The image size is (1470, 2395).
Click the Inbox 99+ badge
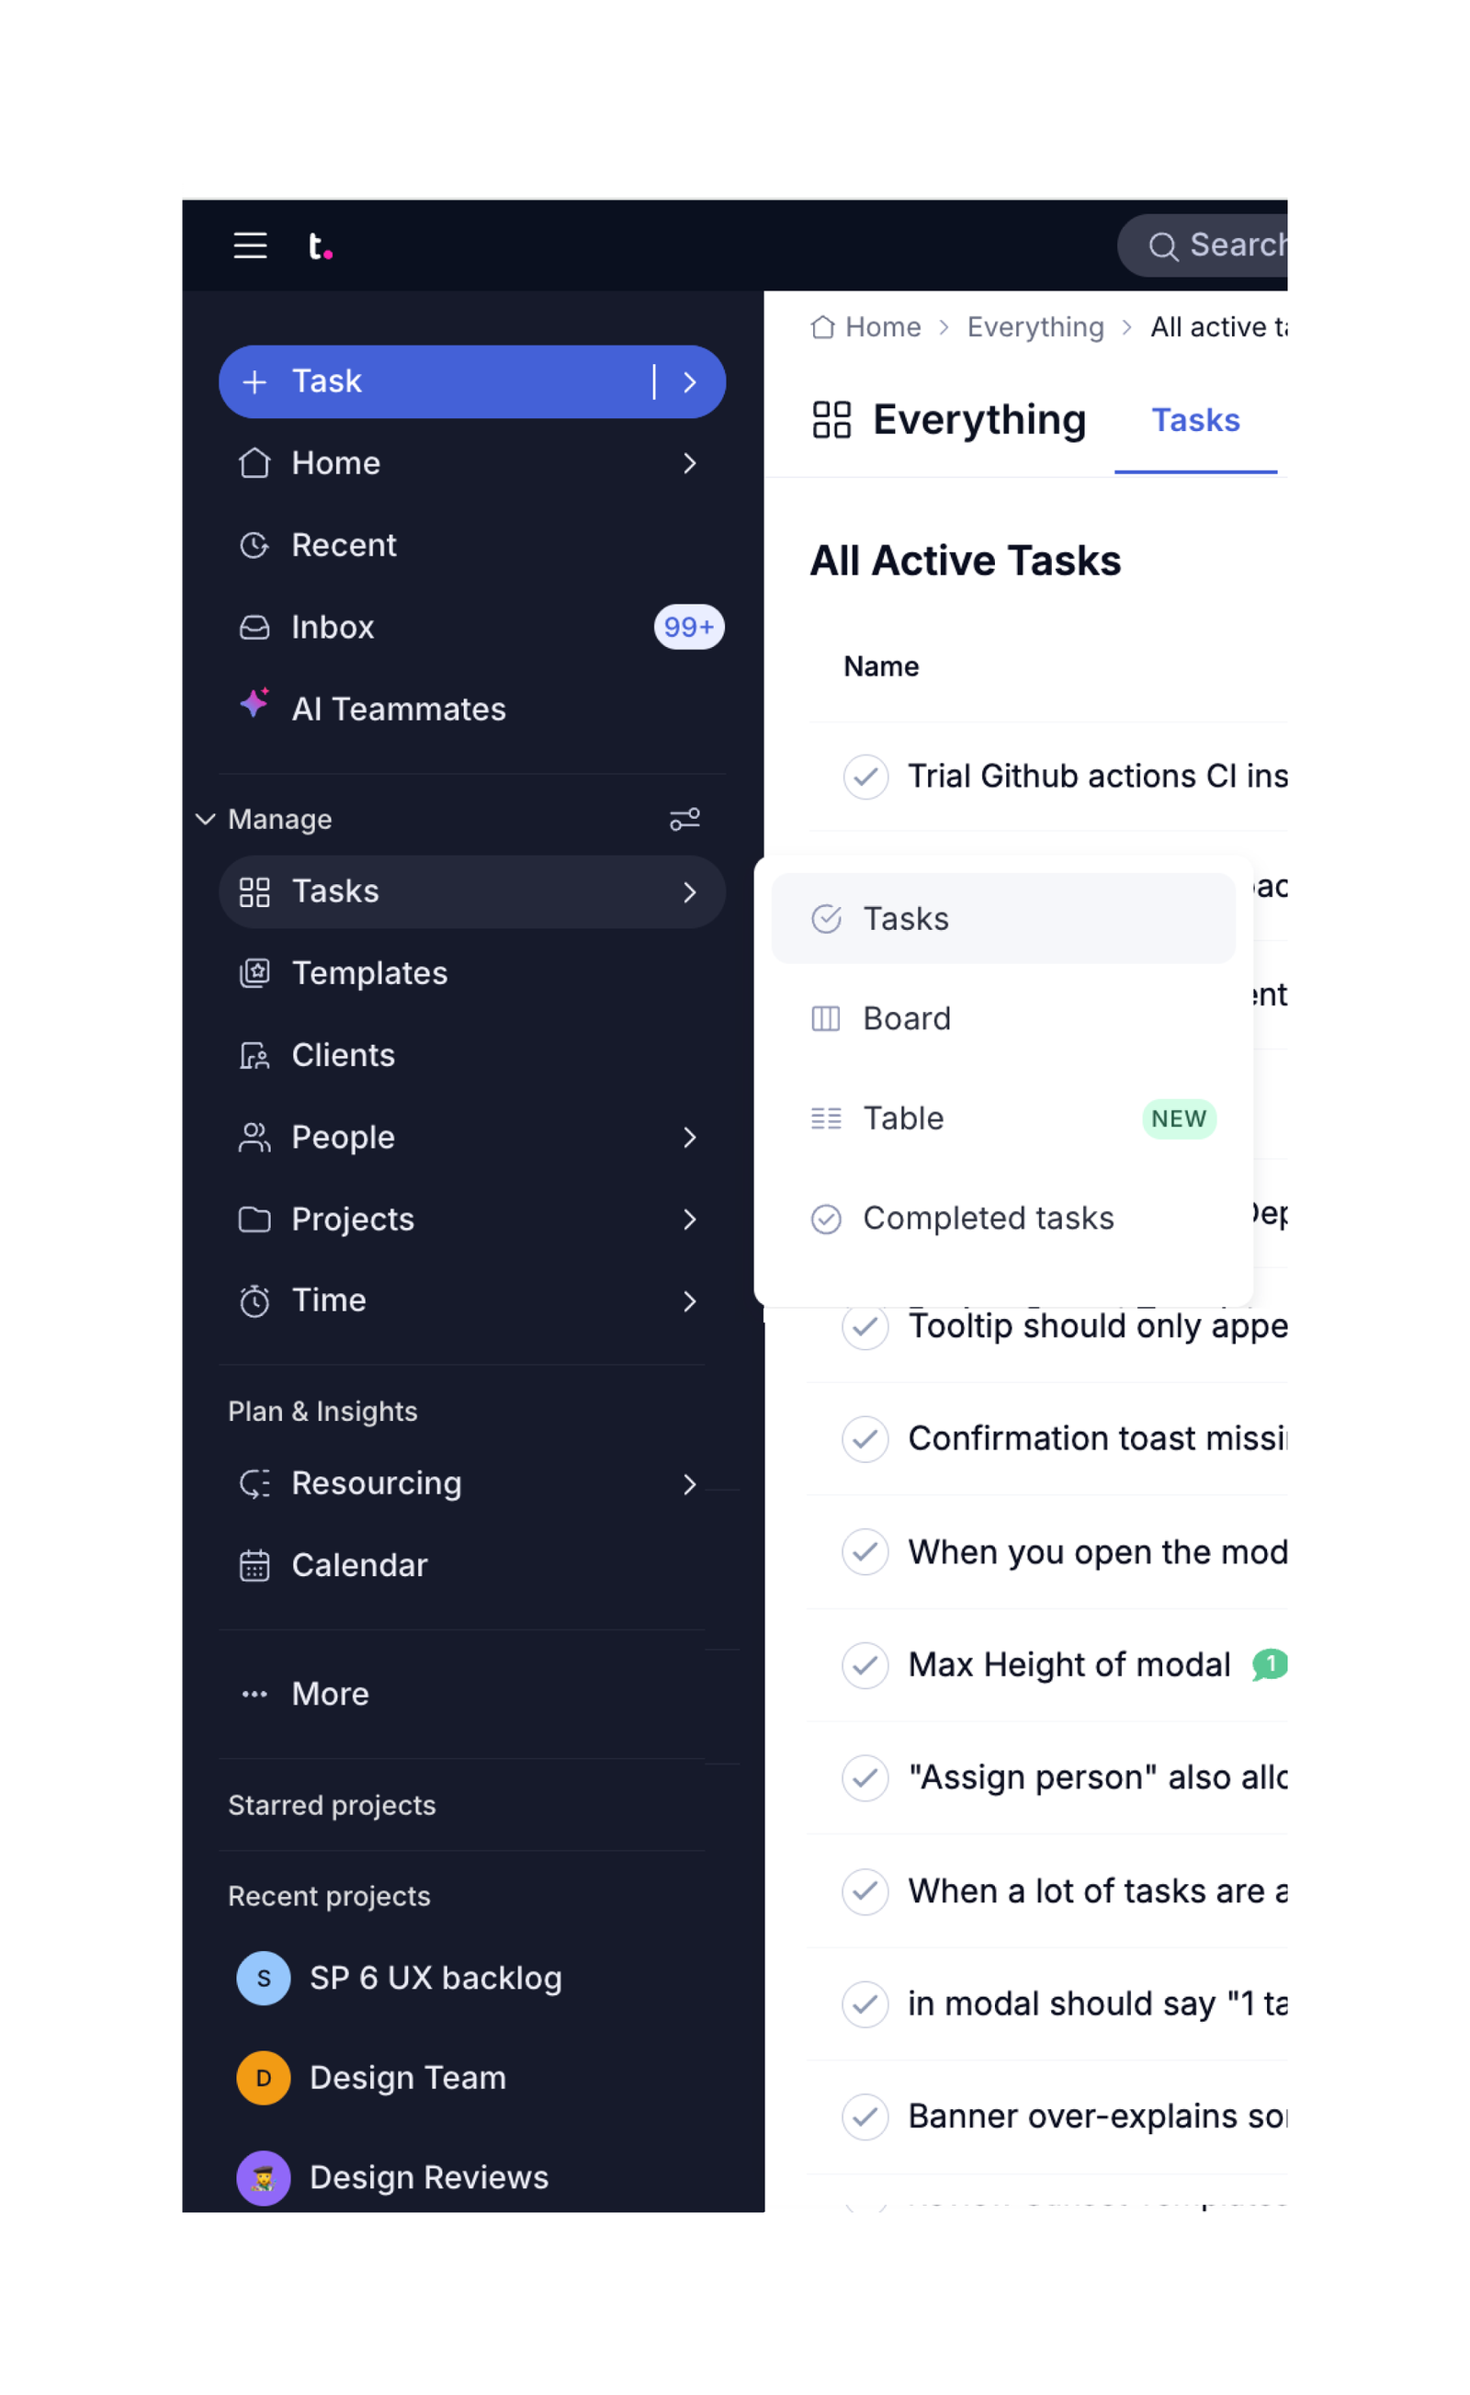pos(688,627)
